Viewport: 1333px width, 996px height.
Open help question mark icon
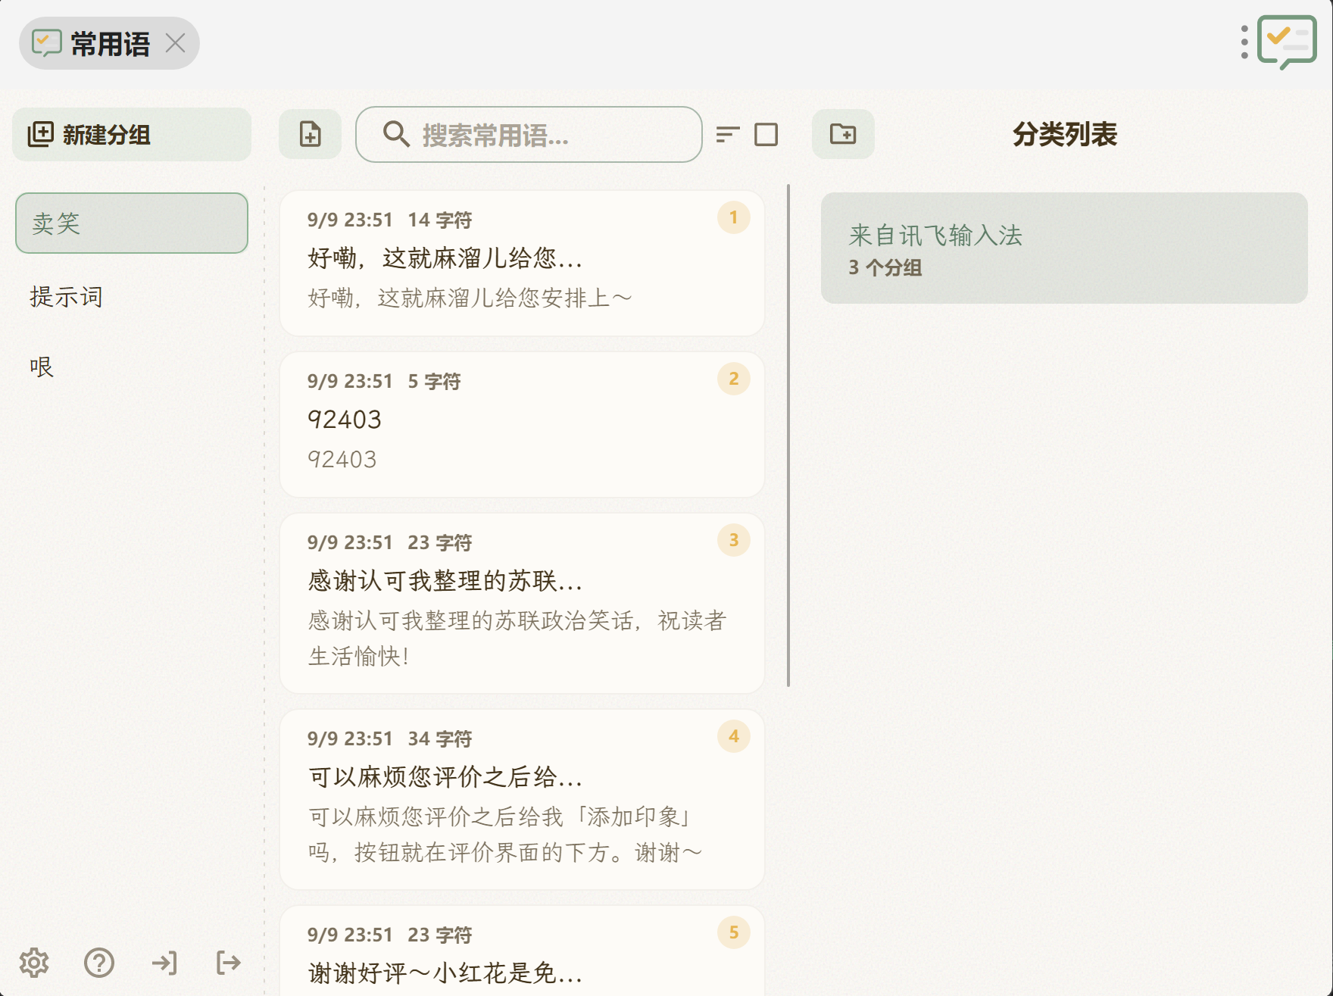[99, 963]
